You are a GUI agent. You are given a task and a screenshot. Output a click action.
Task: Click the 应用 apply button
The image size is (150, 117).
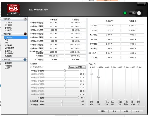pyautogui.click(x=126, y=111)
